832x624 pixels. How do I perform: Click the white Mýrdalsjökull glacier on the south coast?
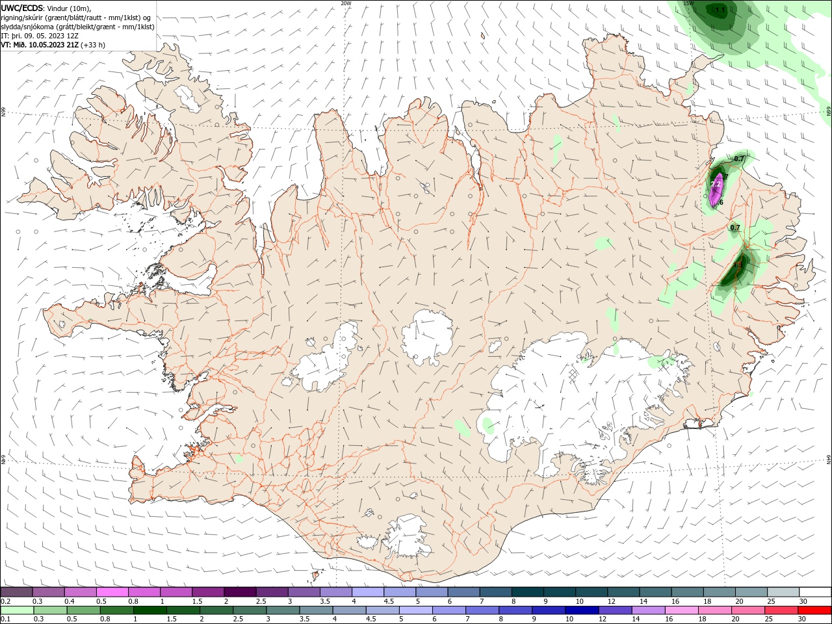pyautogui.click(x=408, y=536)
